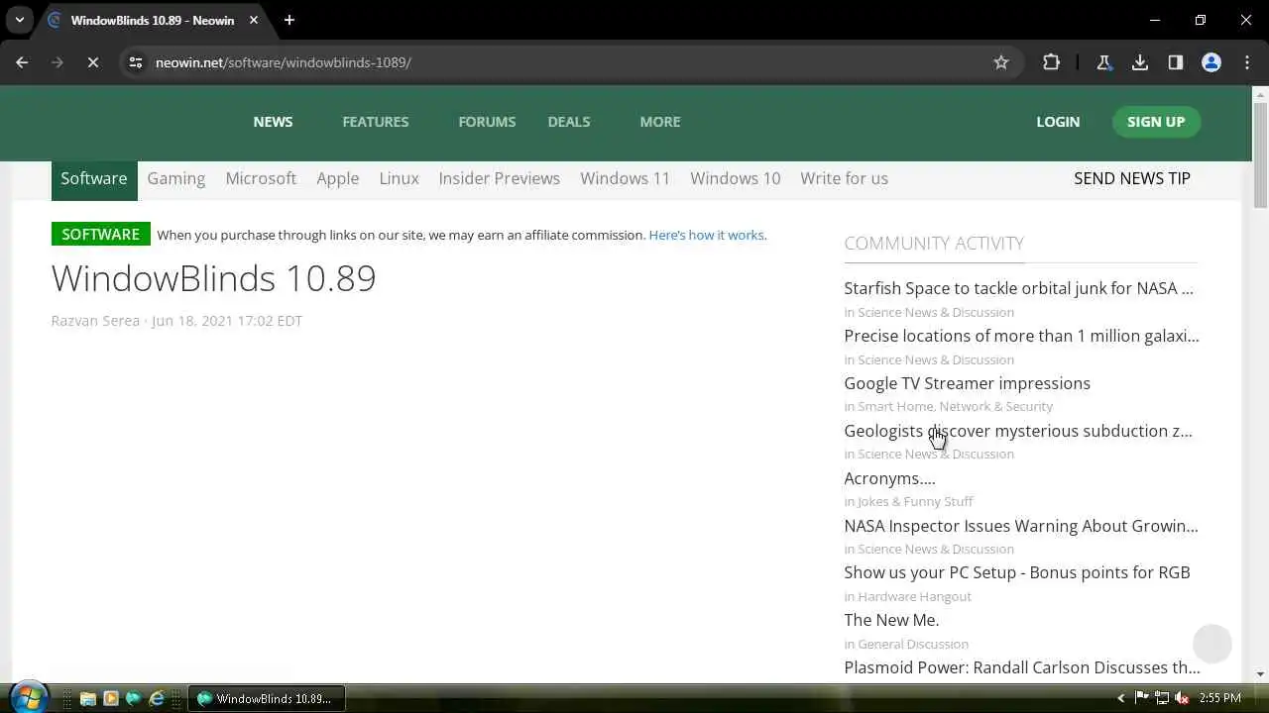1269x713 pixels.
Task: Stop loading the page
Action: [92, 62]
